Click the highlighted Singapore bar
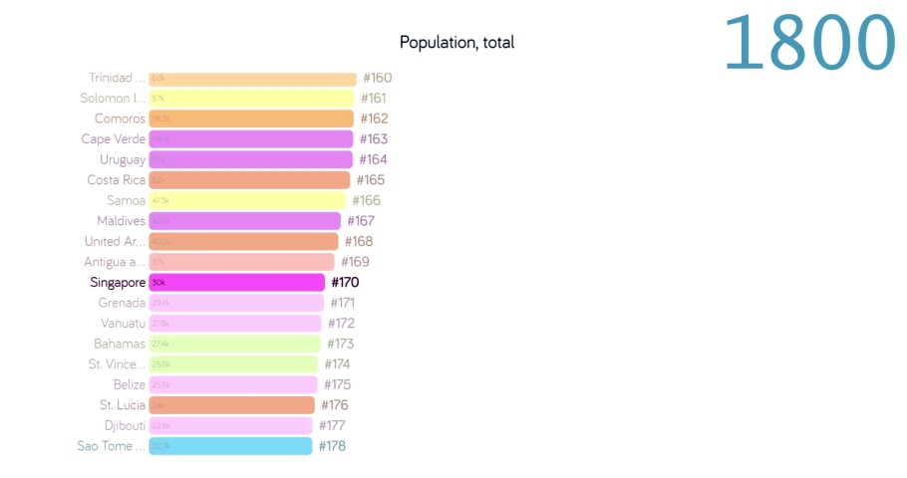 [237, 282]
